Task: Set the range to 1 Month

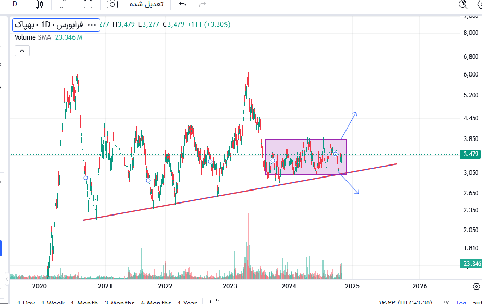Action: point(84,302)
